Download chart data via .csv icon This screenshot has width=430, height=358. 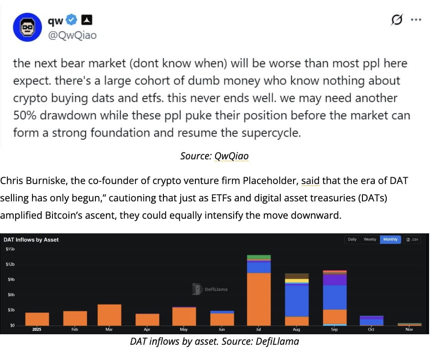pyautogui.click(x=413, y=239)
